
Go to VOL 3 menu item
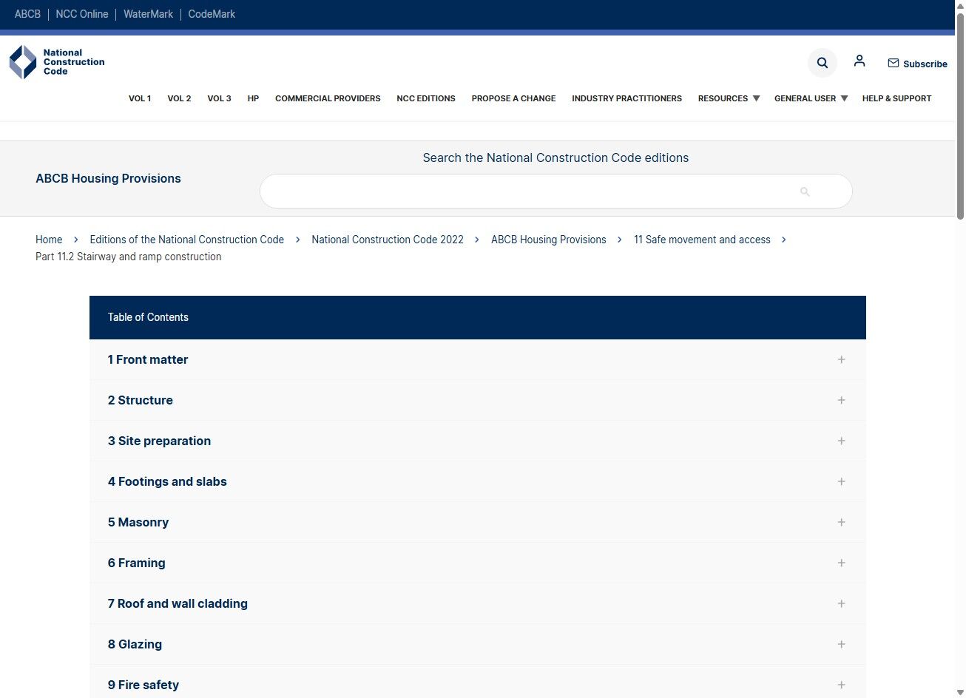(x=219, y=98)
